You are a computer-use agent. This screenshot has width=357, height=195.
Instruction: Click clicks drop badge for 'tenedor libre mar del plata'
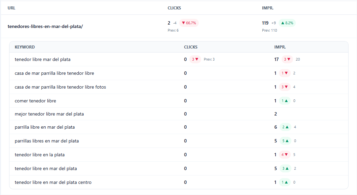(x=195, y=59)
